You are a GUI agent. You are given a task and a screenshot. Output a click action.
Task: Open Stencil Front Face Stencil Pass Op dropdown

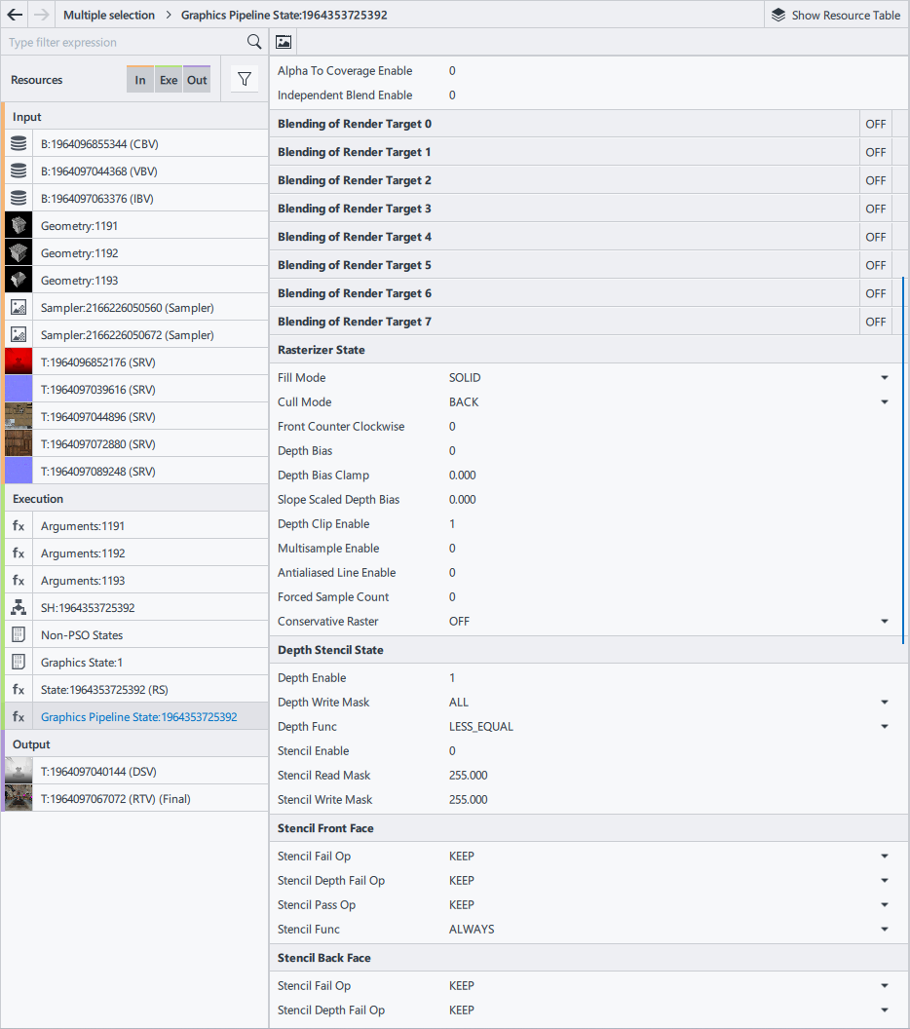(x=885, y=904)
